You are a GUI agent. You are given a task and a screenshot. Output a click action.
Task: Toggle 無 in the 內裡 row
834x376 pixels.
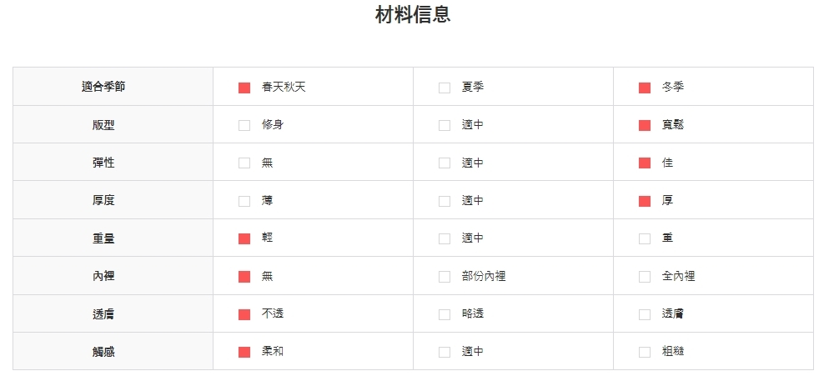[x=244, y=276]
